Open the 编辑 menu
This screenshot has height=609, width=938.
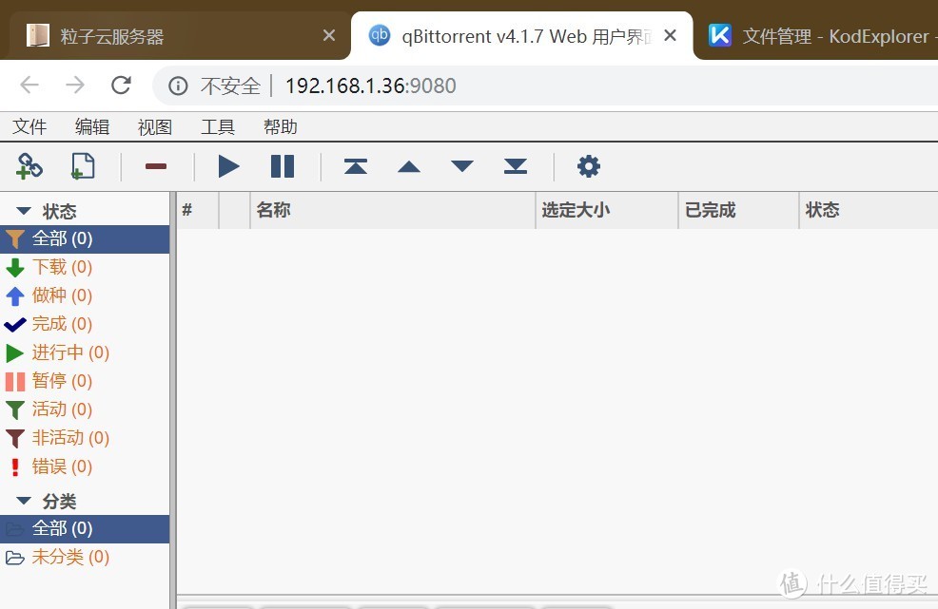[x=92, y=126]
